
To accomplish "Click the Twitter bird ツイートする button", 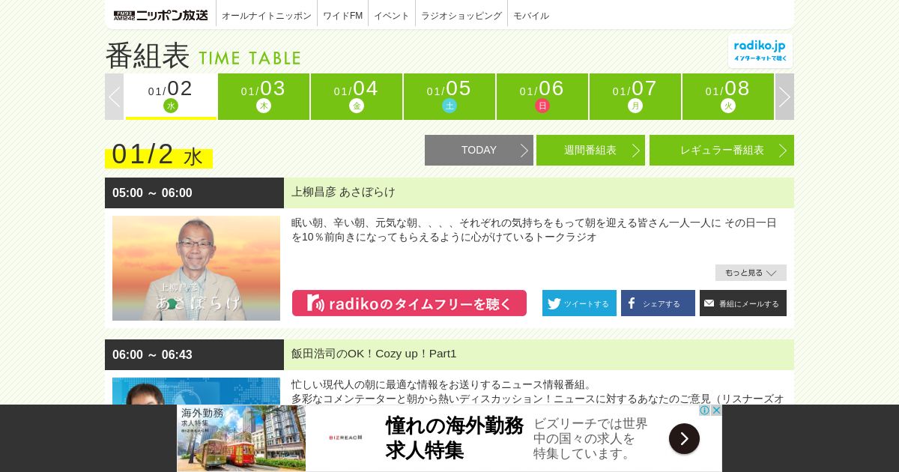I will click(x=579, y=303).
